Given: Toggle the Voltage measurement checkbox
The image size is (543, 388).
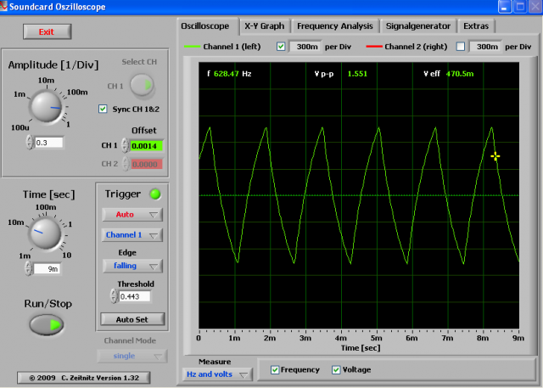Looking at the screenshot, I should 336,369.
